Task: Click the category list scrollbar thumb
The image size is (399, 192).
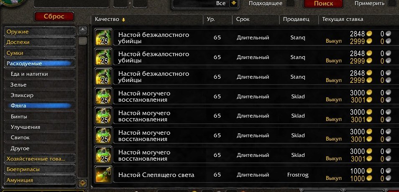Action: (83, 41)
